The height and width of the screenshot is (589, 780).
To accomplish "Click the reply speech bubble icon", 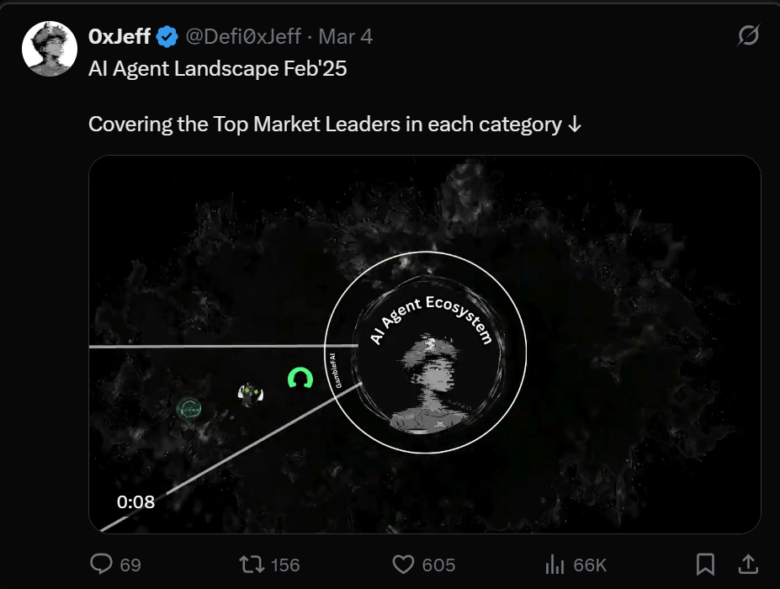I will 101,565.
